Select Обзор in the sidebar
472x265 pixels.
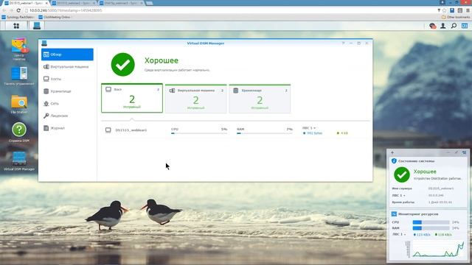[x=67, y=54]
